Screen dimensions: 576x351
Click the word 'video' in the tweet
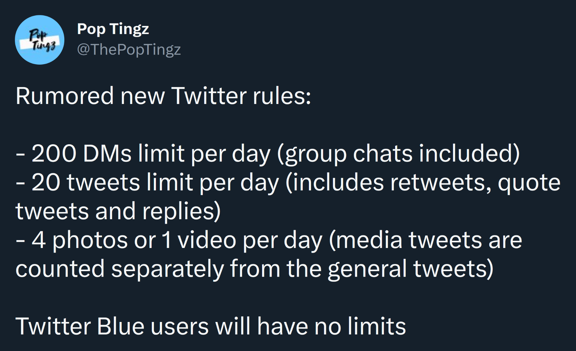207,240
